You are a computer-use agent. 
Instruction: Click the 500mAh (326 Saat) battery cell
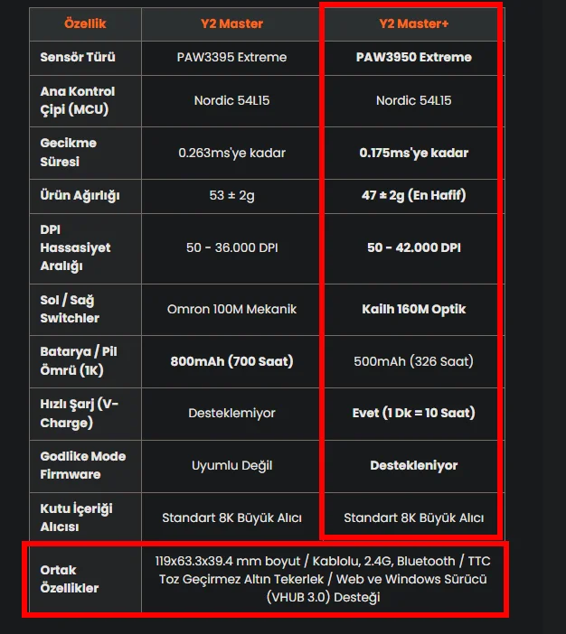tap(413, 361)
